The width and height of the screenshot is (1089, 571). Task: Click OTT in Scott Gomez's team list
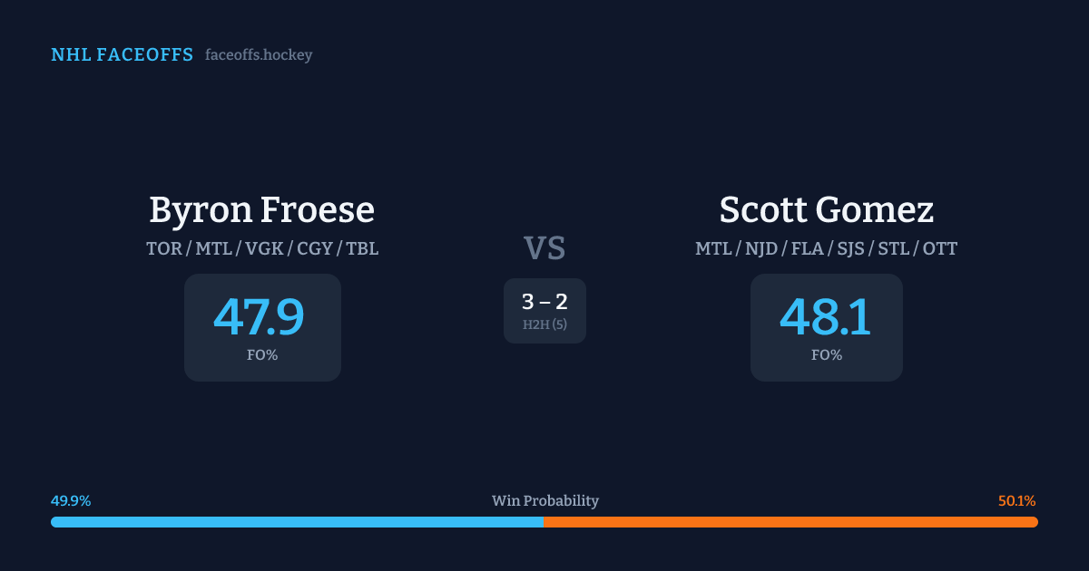(x=939, y=248)
